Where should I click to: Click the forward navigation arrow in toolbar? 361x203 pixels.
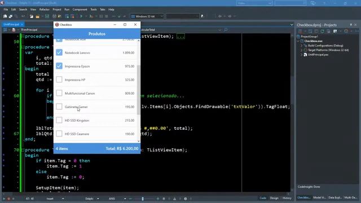230,16
